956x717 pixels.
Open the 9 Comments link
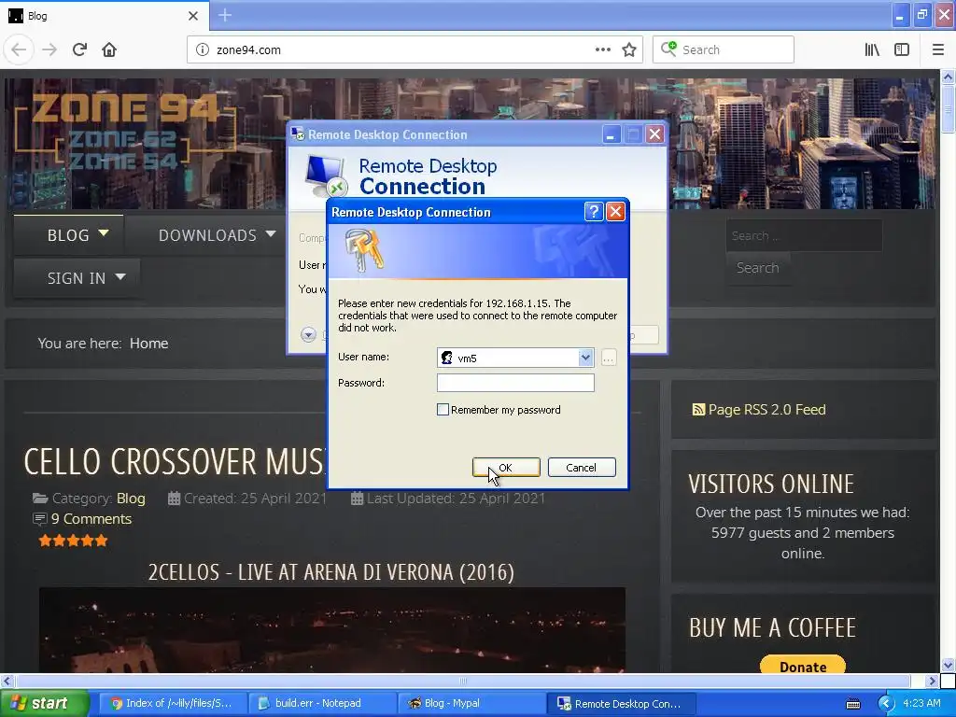[91, 519]
